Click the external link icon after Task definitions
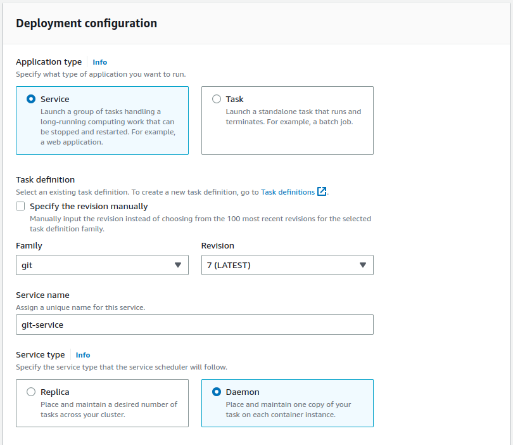Screen dimensions: 513x445 pos(322,192)
